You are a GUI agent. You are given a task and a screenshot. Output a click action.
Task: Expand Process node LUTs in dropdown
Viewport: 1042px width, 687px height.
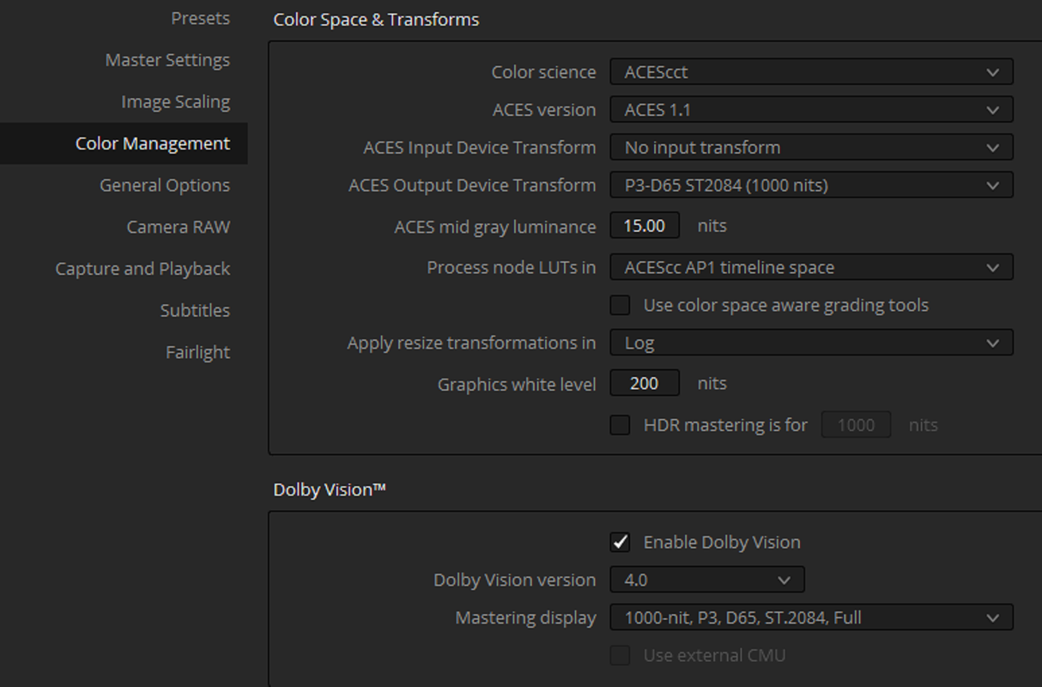811,268
